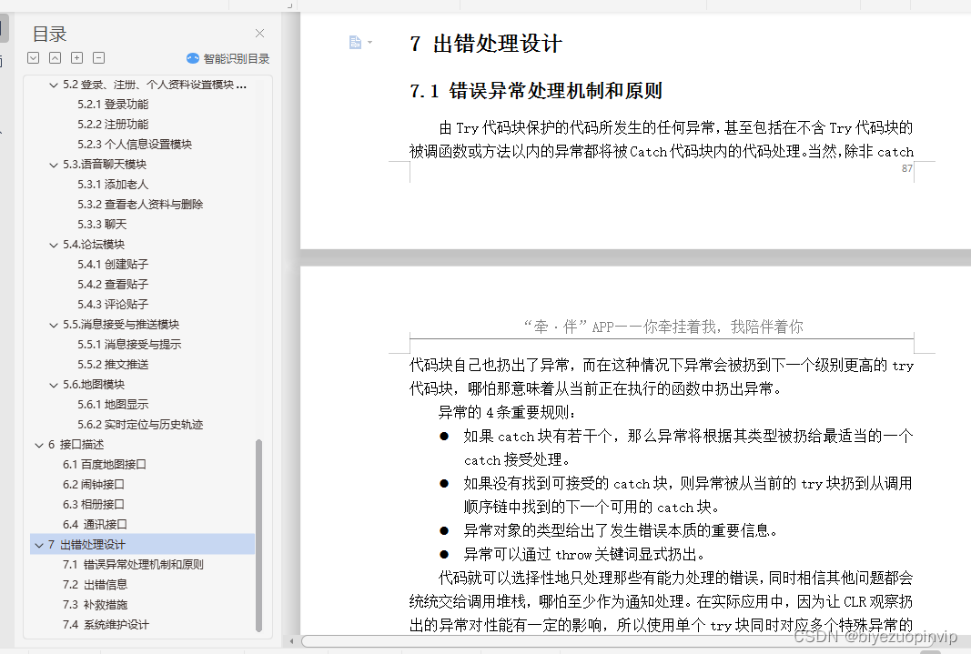Click the line 异常的 4 条重要规则
This screenshot has height=654, width=971.
pos(507,413)
